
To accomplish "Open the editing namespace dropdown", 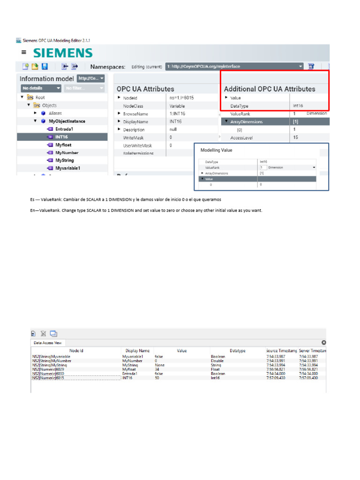I will 234,67.
